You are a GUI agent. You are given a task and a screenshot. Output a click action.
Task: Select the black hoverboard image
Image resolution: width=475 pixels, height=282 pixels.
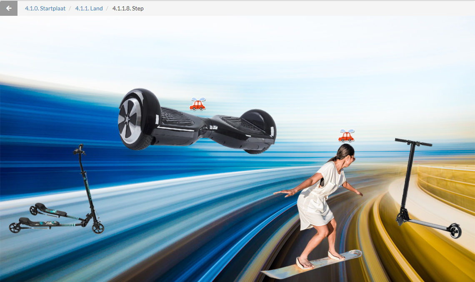click(197, 121)
